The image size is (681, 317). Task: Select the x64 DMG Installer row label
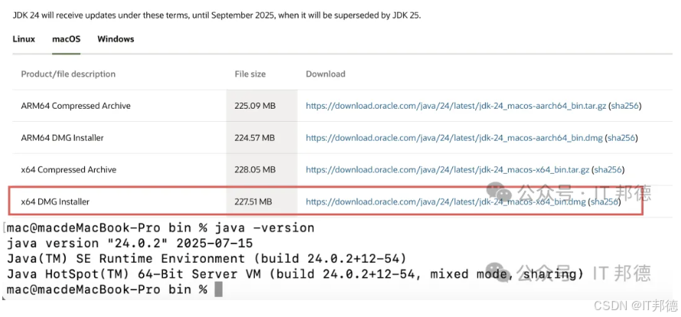point(55,201)
